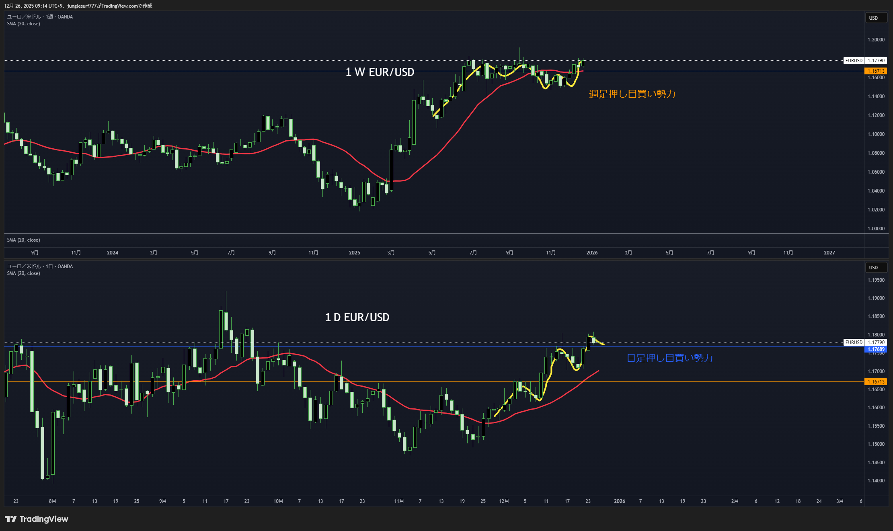This screenshot has width=893, height=531.
Task: Select SMA (20, close) legend on daily chart
Action: 23,273
